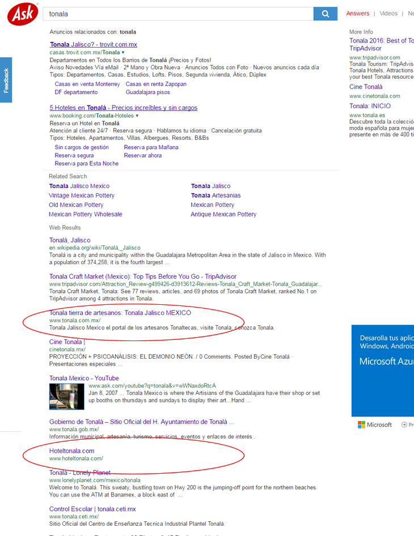This screenshot has width=414, height=536.
Task: Switch to the Videos tab
Action: click(x=388, y=14)
